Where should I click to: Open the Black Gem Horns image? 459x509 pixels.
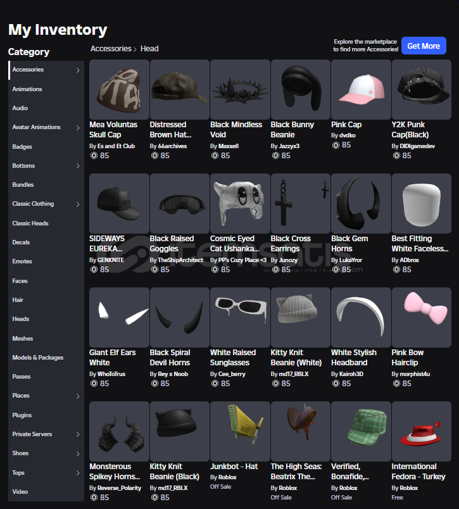[x=361, y=203]
